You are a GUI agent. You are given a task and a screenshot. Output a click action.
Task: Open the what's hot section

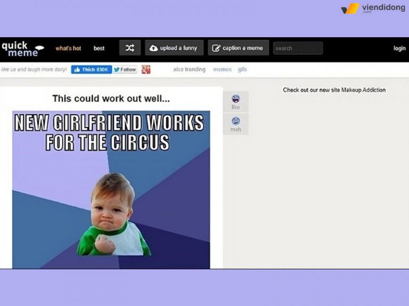[68, 48]
